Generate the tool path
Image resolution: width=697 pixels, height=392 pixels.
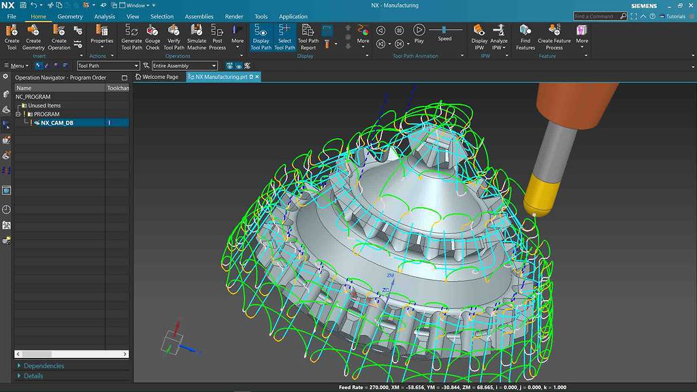coord(131,37)
